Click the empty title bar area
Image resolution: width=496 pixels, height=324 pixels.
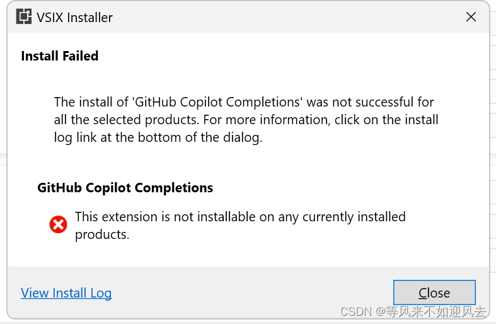pyautogui.click(x=285, y=17)
